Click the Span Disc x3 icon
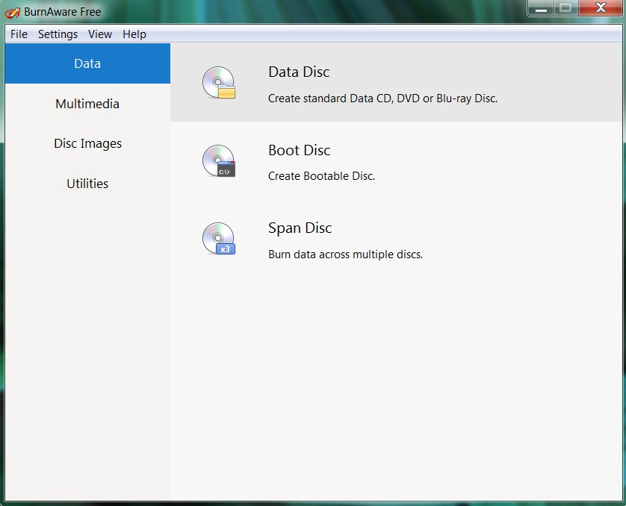 (219, 238)
